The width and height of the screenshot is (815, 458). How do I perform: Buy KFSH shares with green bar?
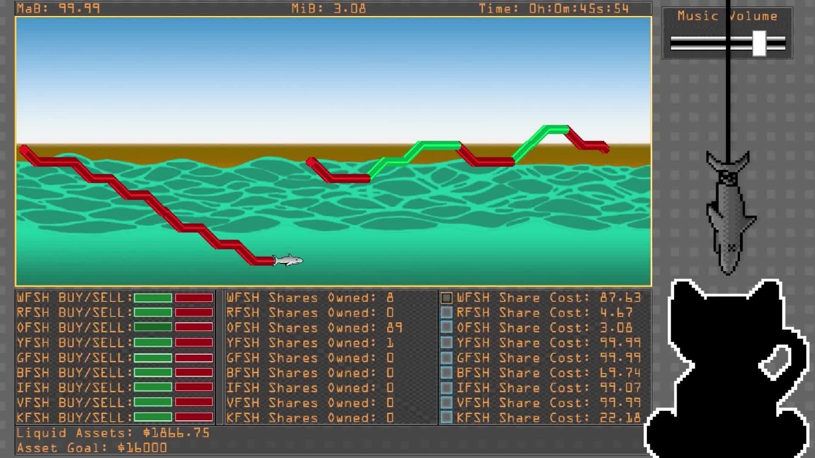153,417
